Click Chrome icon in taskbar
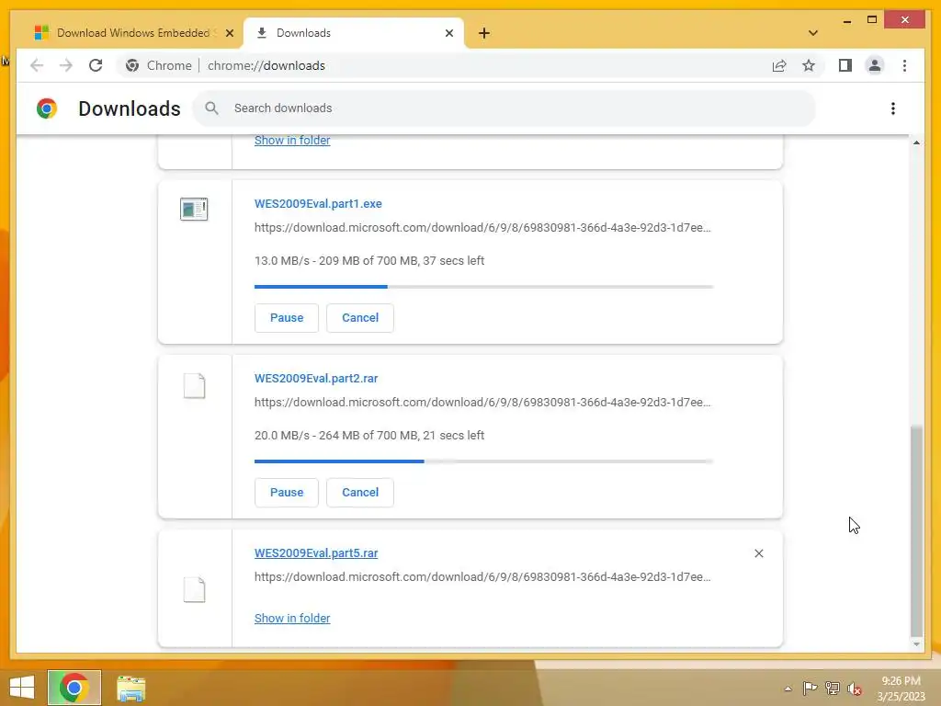The width and height of the screenshot is (941, 706). coord(74,688)
